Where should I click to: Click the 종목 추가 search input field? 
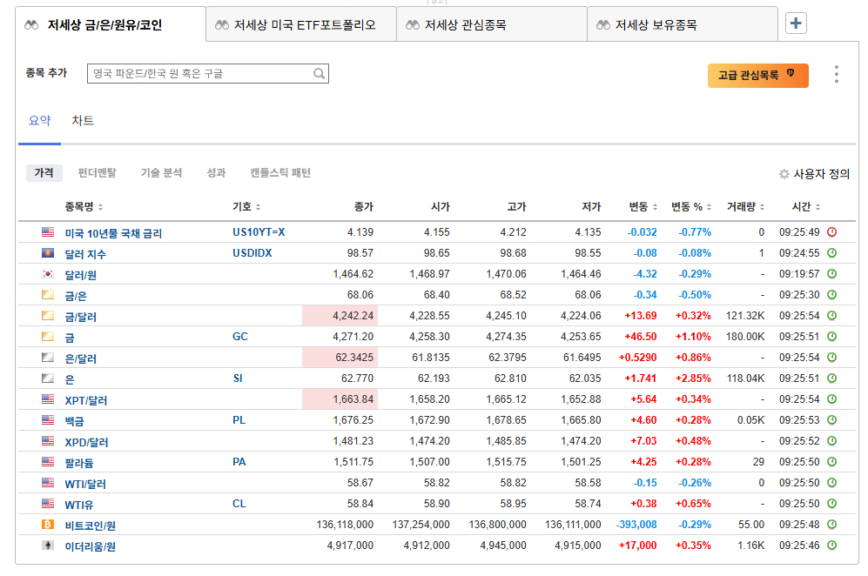click(x=200, y=74)
